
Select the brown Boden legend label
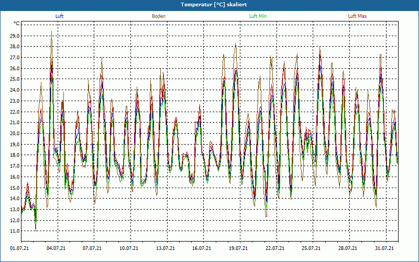(159, 16)
